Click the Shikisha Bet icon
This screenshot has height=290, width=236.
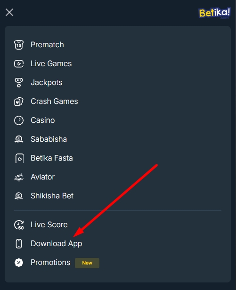(x=19, y=196)
